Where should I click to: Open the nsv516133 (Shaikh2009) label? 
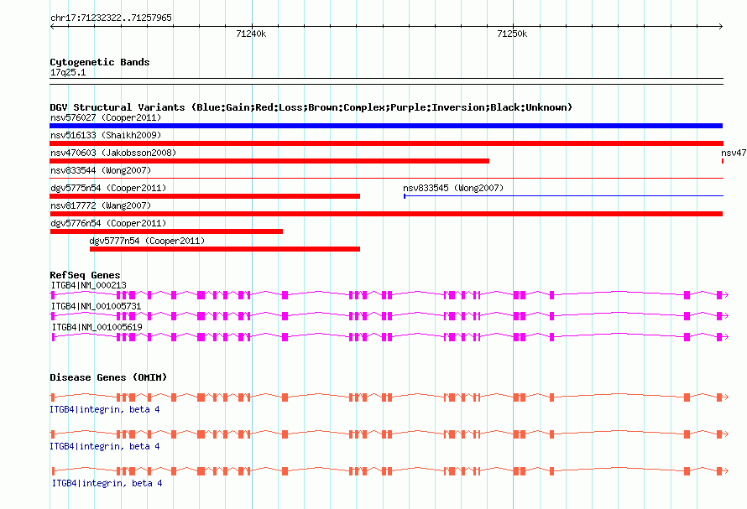pyautogui.click(x=106, y=135)
